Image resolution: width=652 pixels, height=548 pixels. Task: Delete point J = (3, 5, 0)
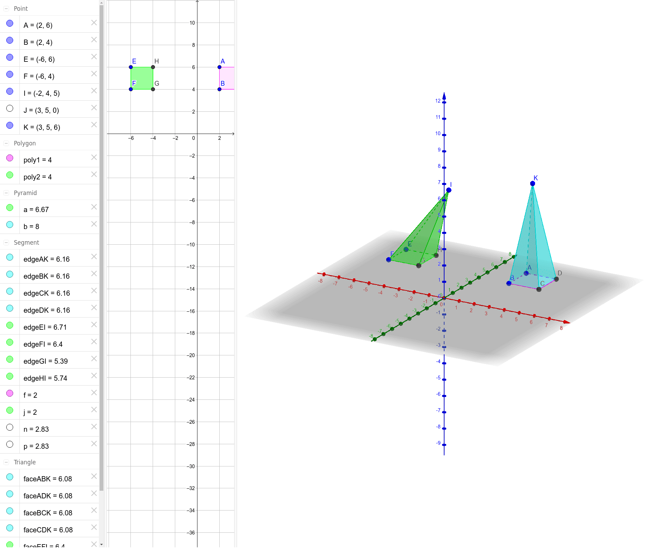[x=94, y=108]
